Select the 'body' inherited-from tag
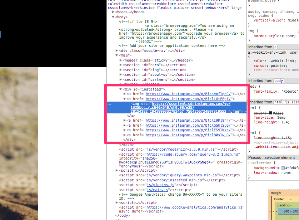 (279, 80)
